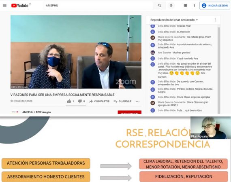231x182 pixels.
Task: Open more actions ellipsis under video
Action: point(138,102)
